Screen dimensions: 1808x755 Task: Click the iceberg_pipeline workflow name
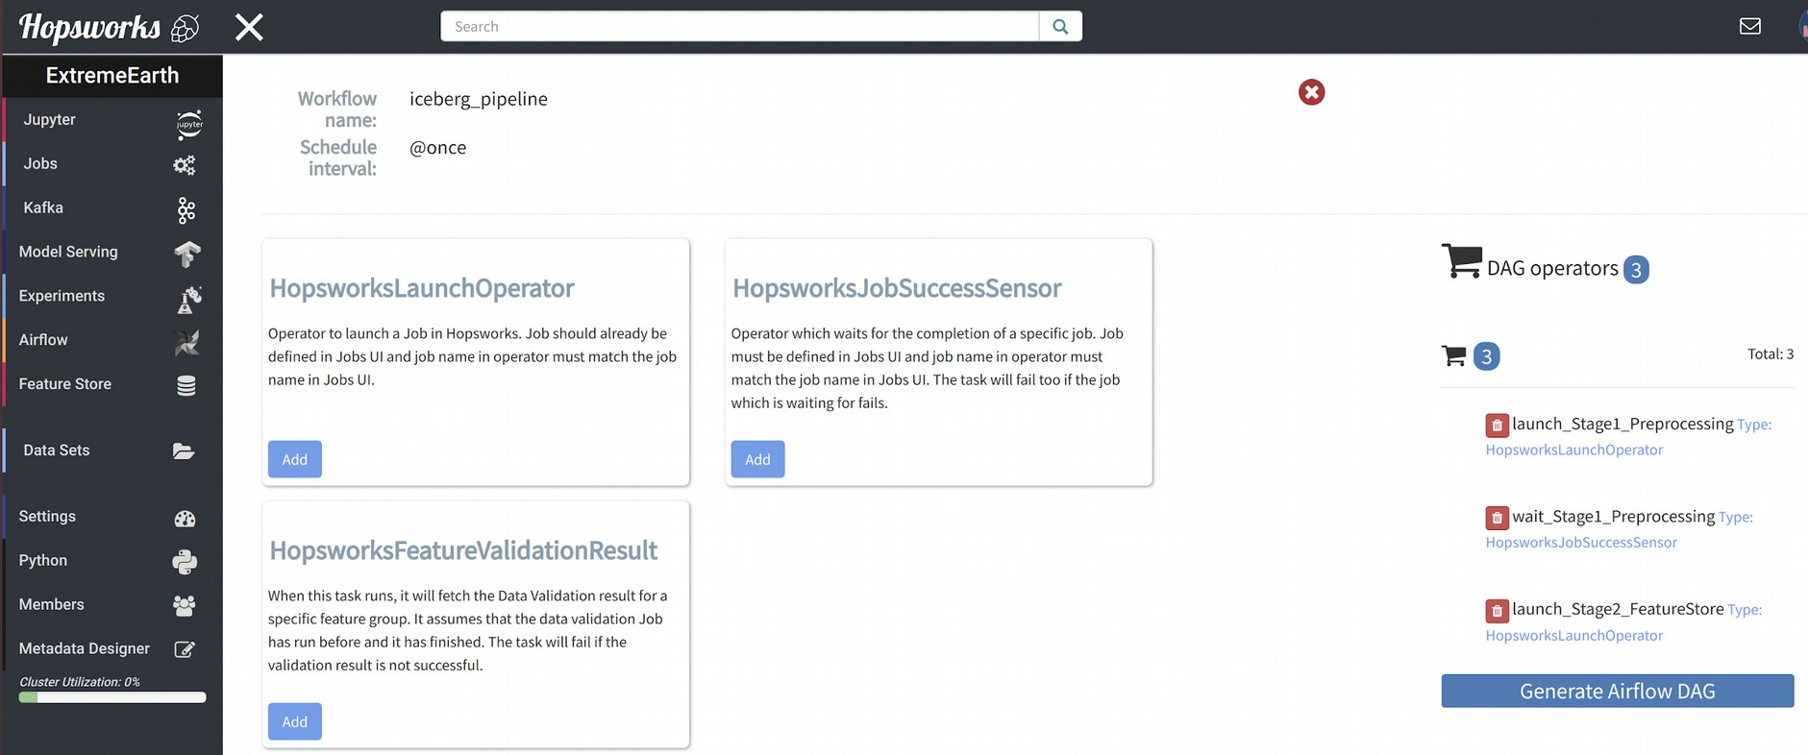pyautogui.click(x=479, y=99)
